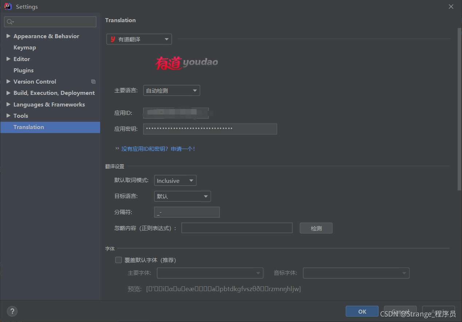
Task: Expand the Editor settings node
Action: point(8,59)
